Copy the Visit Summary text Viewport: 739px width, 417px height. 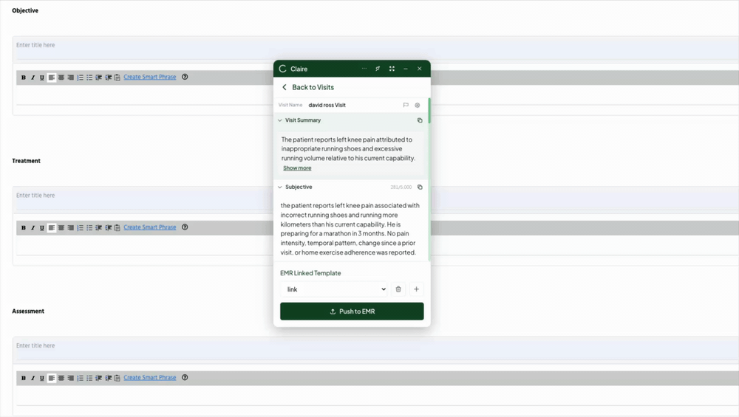point(420,120)
